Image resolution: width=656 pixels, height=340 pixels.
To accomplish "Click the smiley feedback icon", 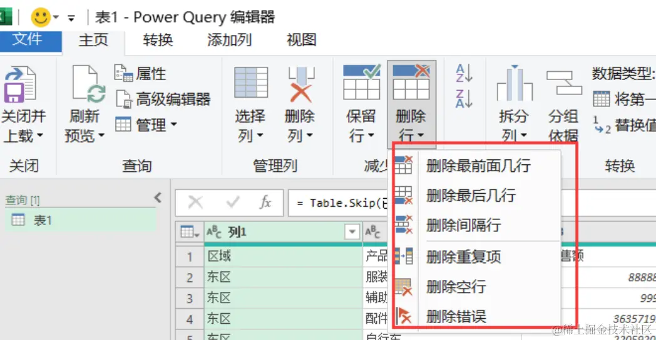I will (x=41, y=17).
